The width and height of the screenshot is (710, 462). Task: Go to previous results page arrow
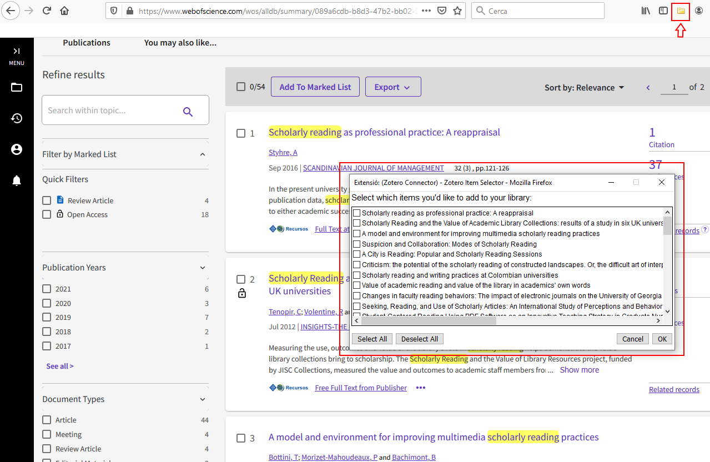648,88
